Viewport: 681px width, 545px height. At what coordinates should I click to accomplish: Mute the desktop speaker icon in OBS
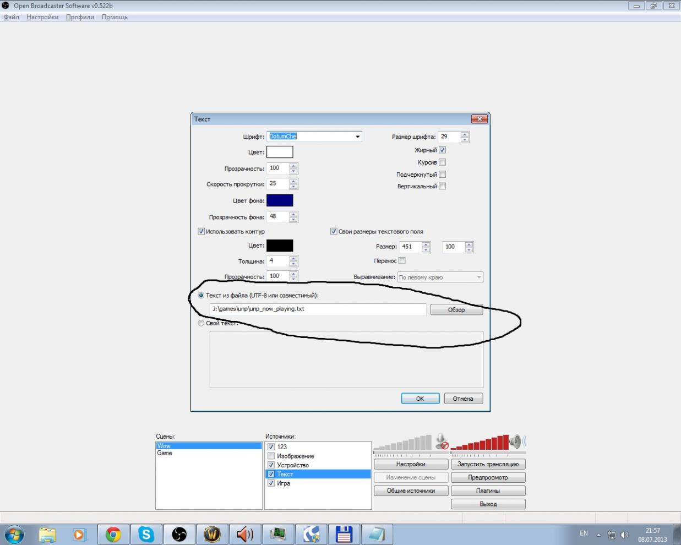(x=516, y=441)
